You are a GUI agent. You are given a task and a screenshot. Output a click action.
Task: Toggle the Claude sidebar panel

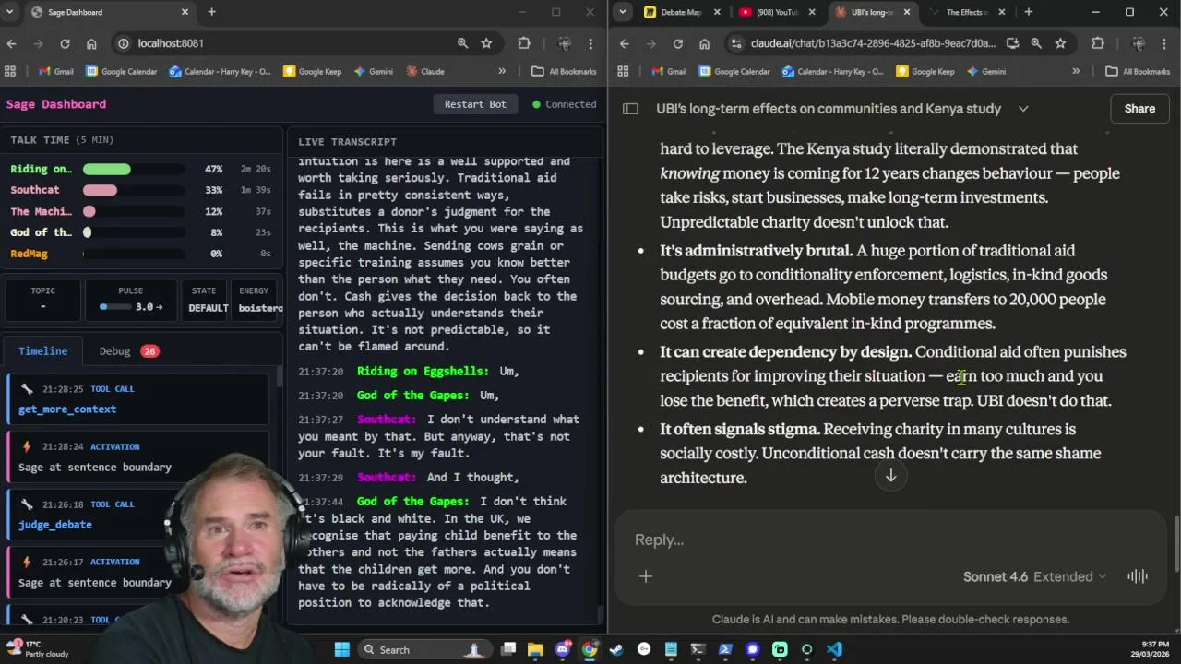[x=630, y=109]
